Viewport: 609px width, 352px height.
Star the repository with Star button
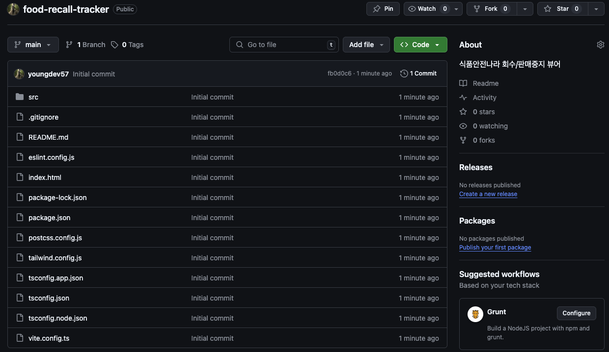[563, 9]
